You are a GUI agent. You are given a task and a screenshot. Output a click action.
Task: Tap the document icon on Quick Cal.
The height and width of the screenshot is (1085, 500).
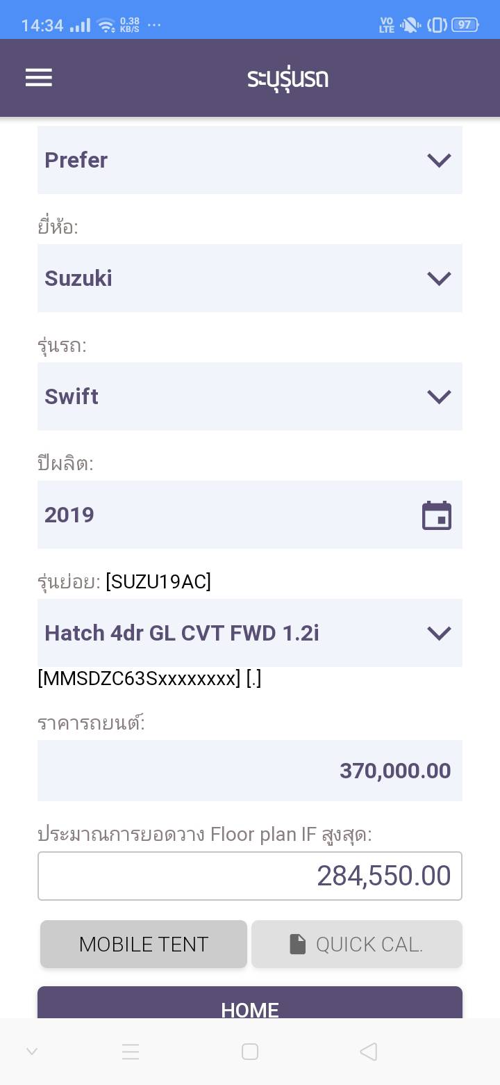coord(298,944)
